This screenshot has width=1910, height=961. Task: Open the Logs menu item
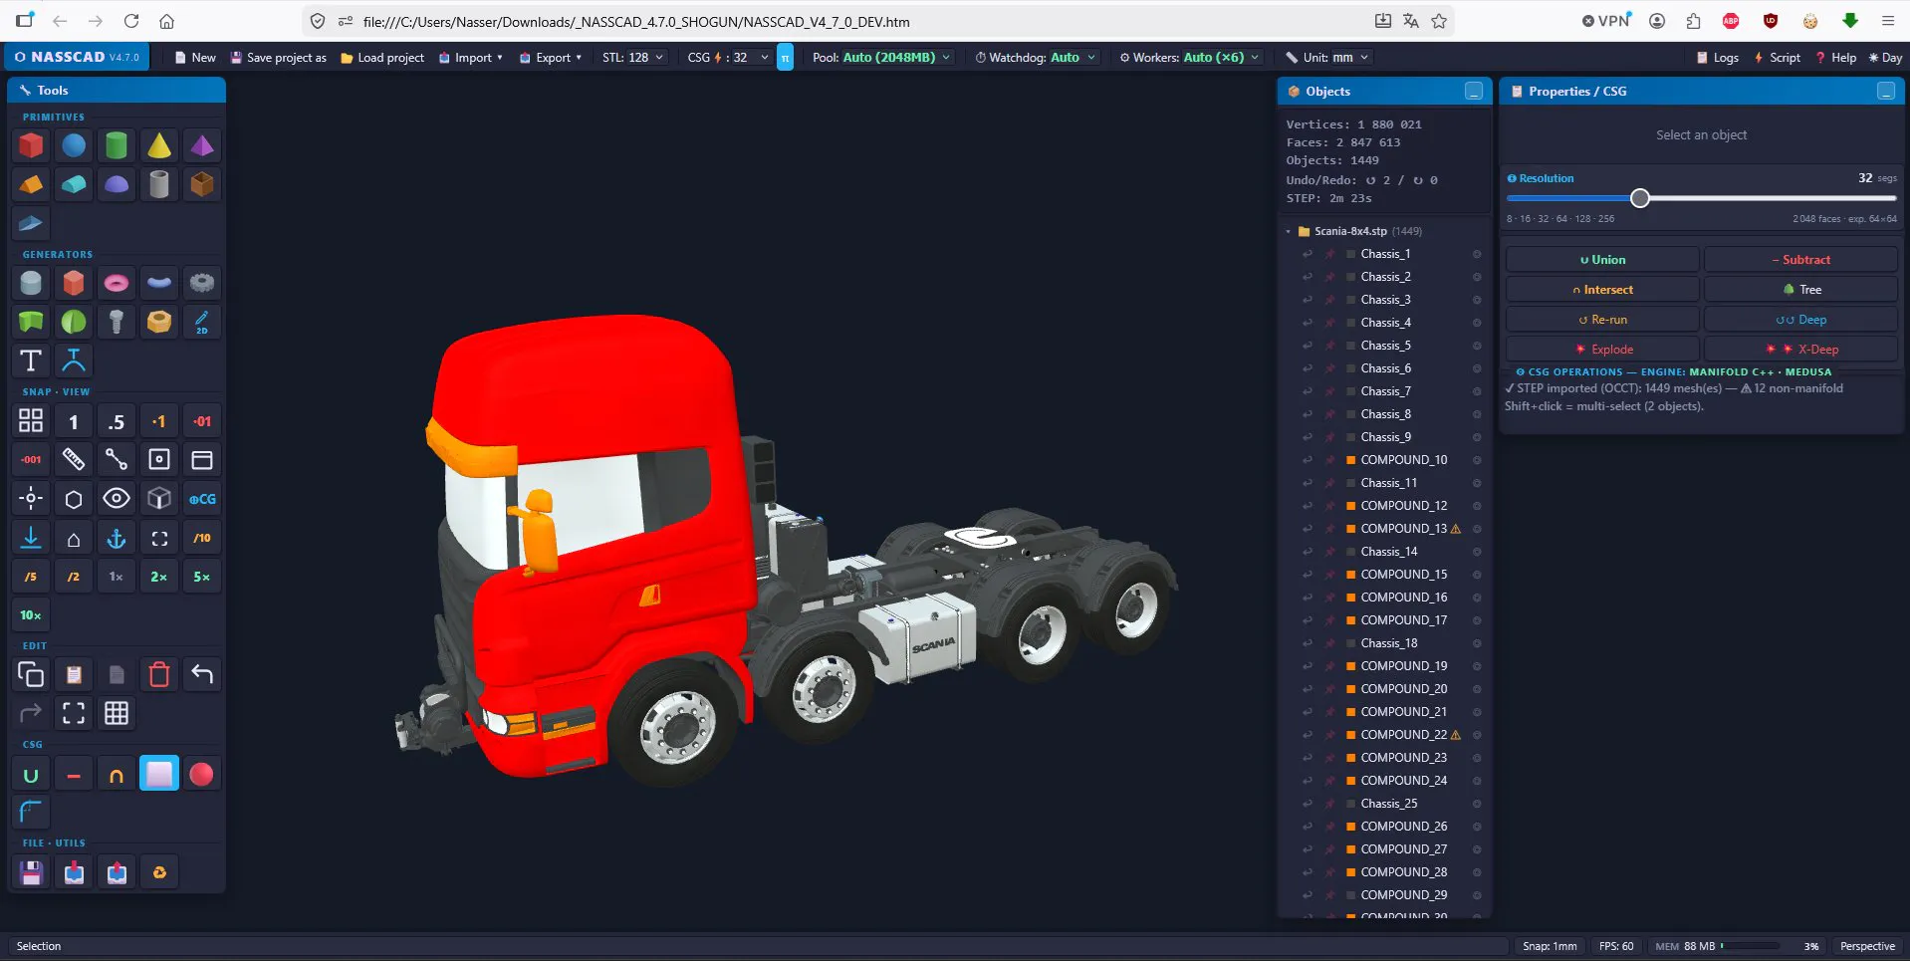(x=1718, y=58)
